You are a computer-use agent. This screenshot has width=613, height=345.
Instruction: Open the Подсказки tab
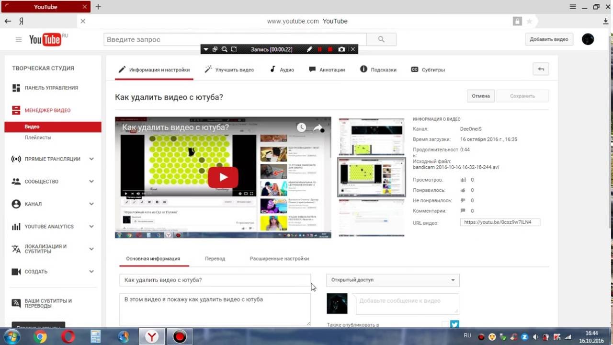click(x=378, y=69)
